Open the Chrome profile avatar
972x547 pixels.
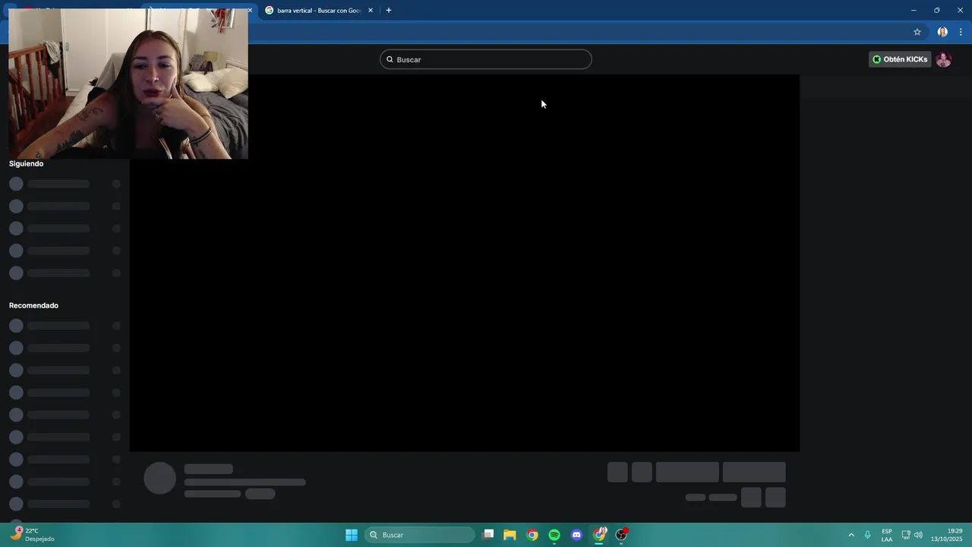point(942,32)
